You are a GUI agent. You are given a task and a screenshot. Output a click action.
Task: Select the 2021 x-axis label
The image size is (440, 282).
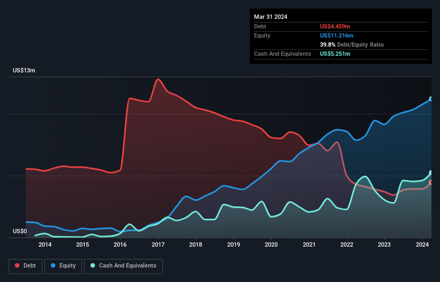pos(309,244)
